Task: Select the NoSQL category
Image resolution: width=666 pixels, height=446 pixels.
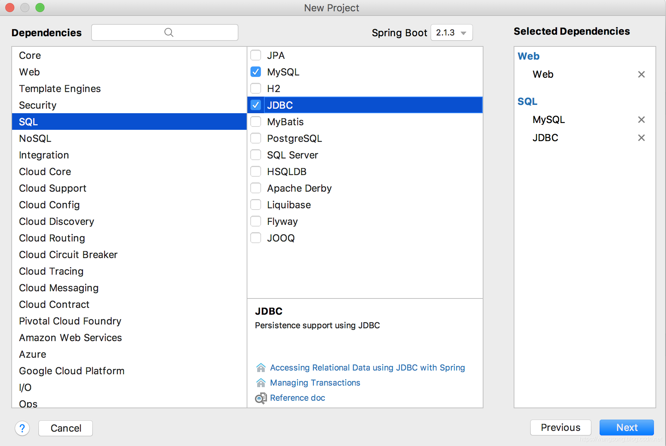Action: tap(35, 138)
